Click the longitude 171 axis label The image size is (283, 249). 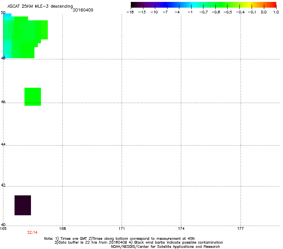click(122, 229)
